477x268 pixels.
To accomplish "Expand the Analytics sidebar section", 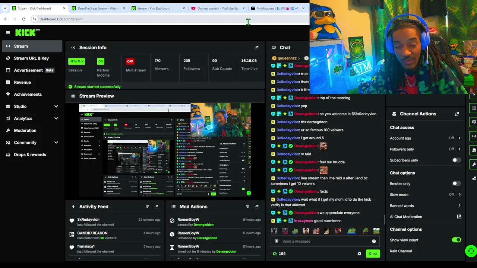I will [x=56, y=118].
